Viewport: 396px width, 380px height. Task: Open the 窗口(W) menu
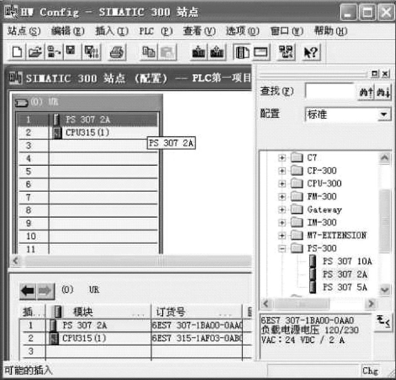point(286,31)
